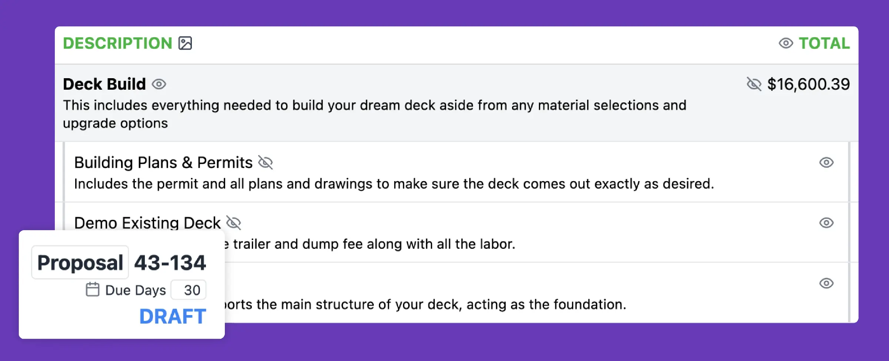This screenshot has width=889, height=361.
Task: Click the Building Plans & Permits item name
Action: tap(163, 163)
